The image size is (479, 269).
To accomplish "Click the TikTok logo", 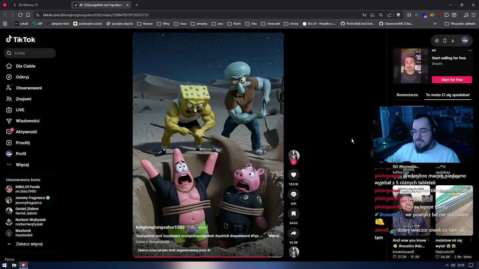I will [x=21, y=39].
